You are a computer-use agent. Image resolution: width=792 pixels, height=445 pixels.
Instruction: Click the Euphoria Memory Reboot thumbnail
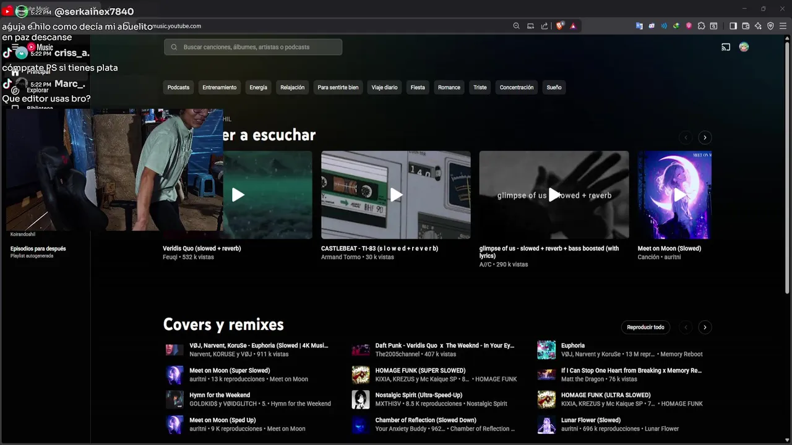click(x=546, y=350)
